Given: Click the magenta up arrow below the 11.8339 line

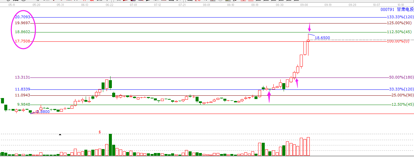Looking at the screenshot, I should pos(269,97).
